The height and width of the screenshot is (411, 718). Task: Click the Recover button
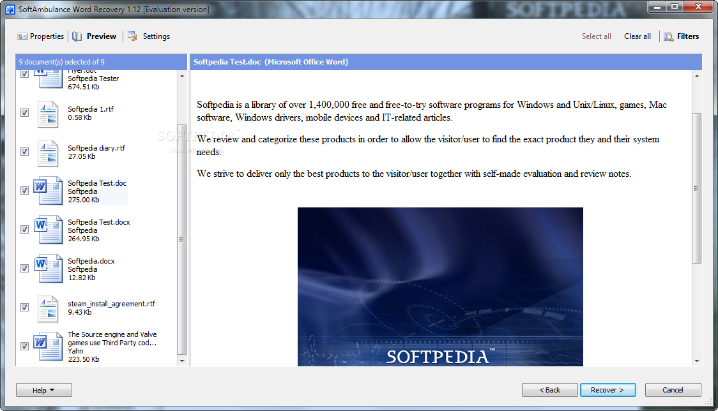[607, 390]
